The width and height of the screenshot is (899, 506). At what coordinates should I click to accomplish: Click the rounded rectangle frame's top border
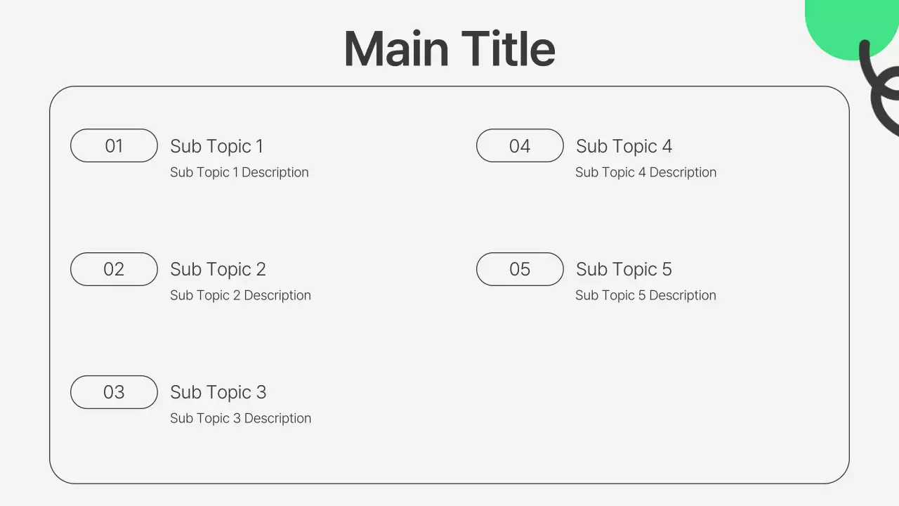(x=449, y=87)
